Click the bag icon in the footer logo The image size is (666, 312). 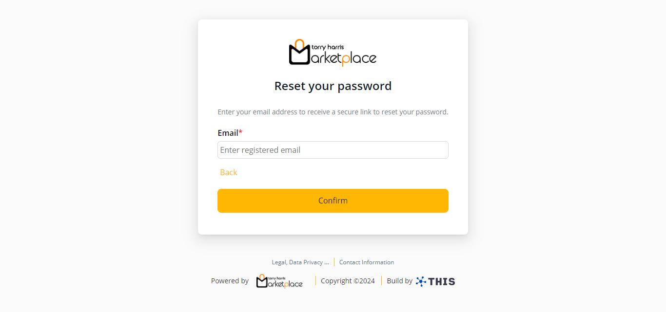click(262, 281)
